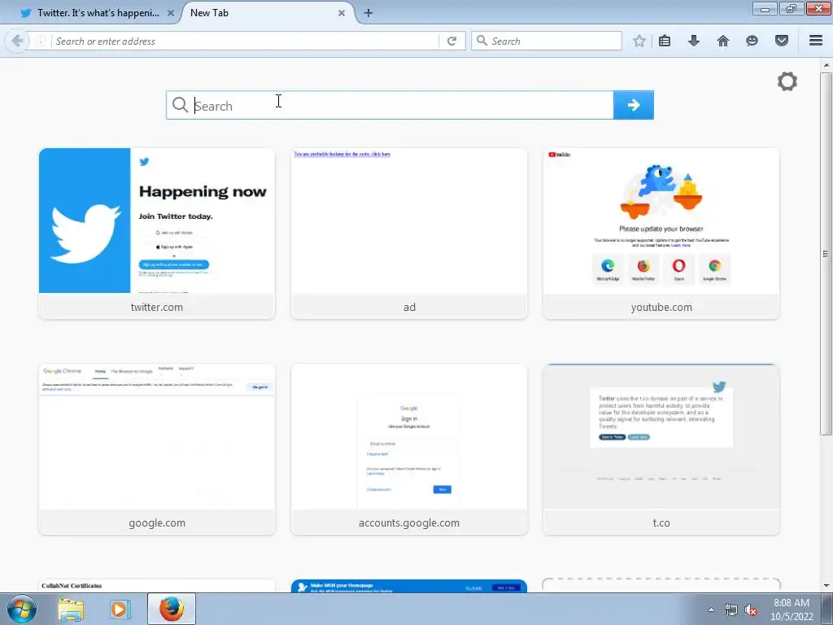Open the taskbar clock and date
Image resolution: width=833 pixels, height=625 pixels.
(792, 610)
